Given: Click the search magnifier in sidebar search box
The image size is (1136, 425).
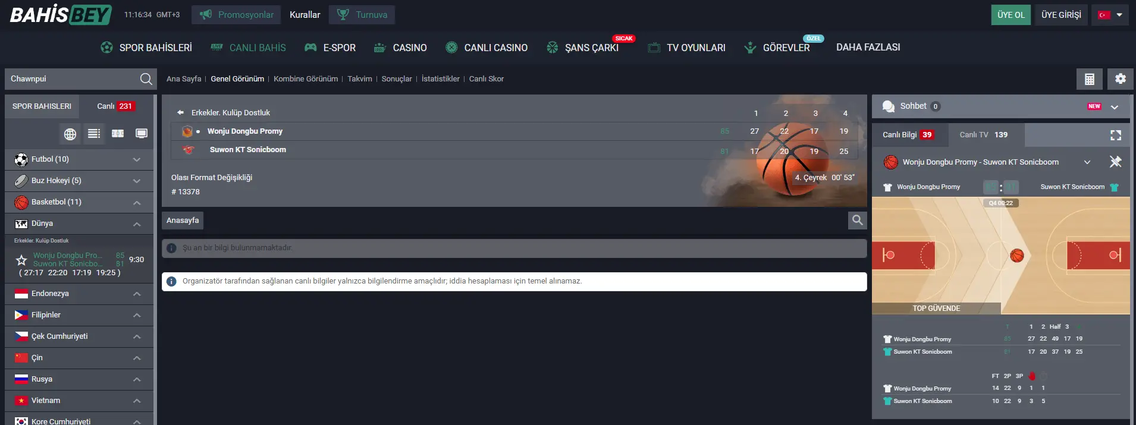Looking at the screenshot, I should [x=146, y=78].
